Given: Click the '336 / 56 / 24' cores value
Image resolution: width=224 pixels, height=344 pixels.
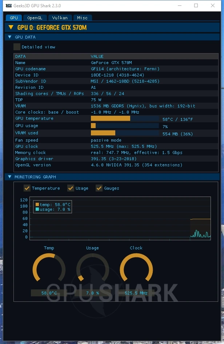Looking at the screenshot, I should coord(107,94).
